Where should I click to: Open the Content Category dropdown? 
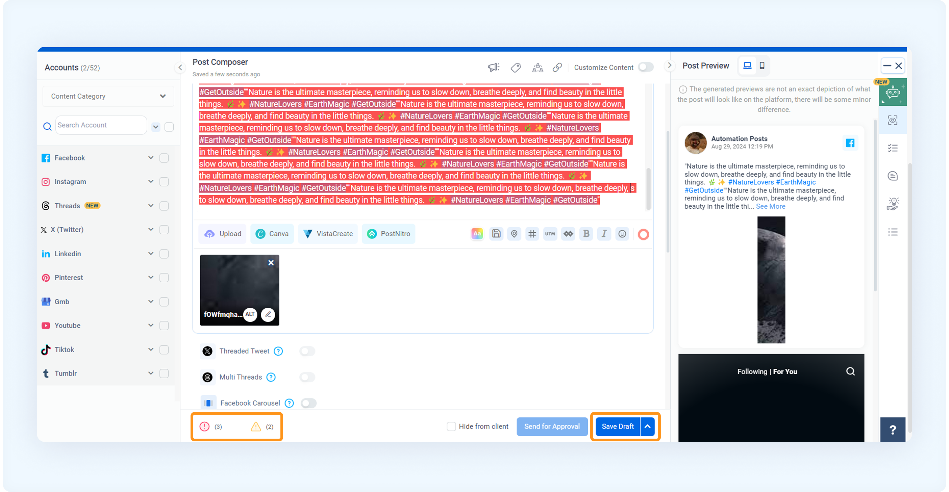(x=108, y=97)
